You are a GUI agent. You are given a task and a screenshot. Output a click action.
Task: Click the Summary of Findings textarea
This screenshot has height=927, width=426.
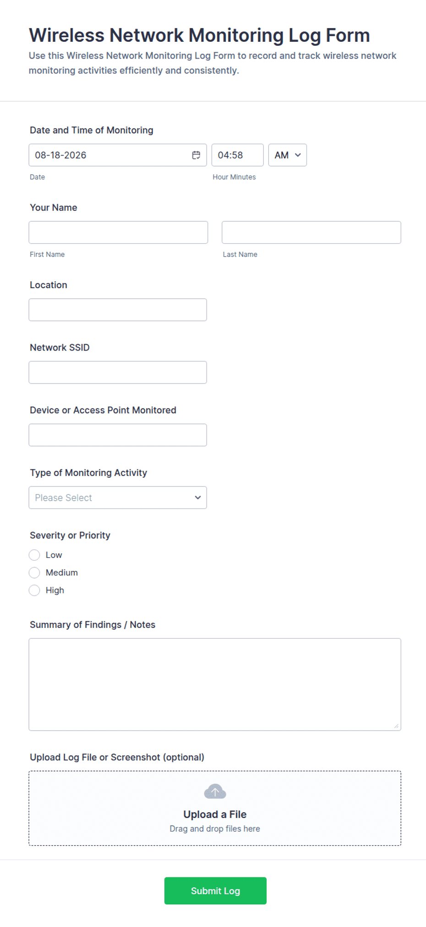pyautogui.click(x=215, y=685)
